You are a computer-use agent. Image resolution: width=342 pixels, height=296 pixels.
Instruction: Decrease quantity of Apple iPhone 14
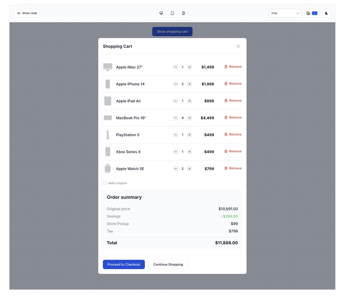click(176, 84)
